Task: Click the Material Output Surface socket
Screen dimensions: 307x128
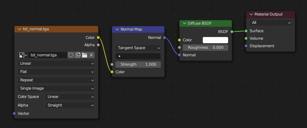Action: [x=246, y=31]
